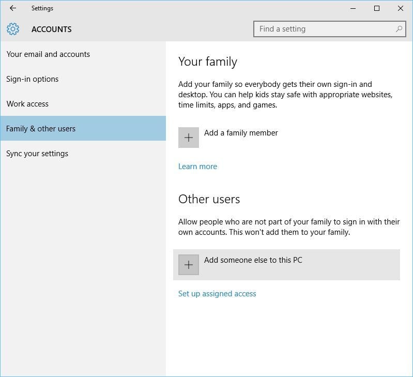The height and width of the screenshot is (377, 413).
Task: Focus the Find a setting search box
Action: [x=329, y=29]
